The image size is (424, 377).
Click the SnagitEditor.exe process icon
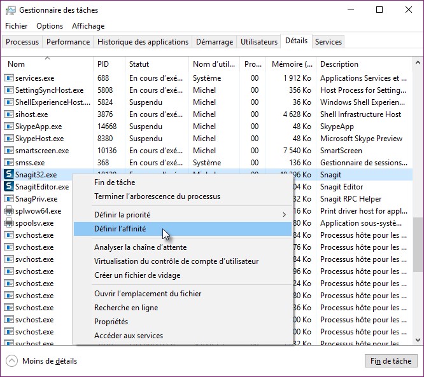(9, 187)
